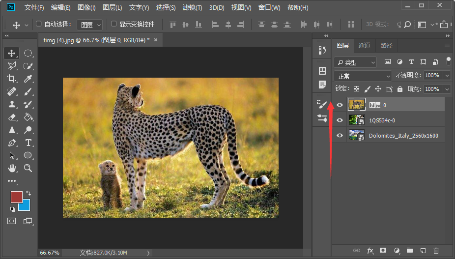Image resolution: width=455 pixels, height=259 pixels.
Task: Select the Paint Bucket tool
Action: 28,117
